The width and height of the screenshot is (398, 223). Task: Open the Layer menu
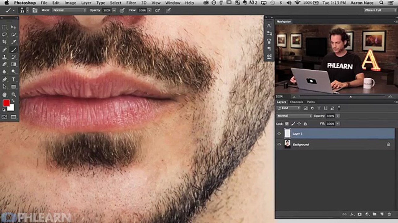point(86,3)
